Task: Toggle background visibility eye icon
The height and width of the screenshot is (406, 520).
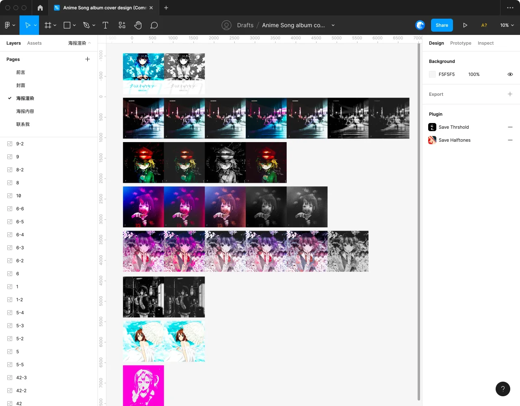Action: tap(510, 74)
